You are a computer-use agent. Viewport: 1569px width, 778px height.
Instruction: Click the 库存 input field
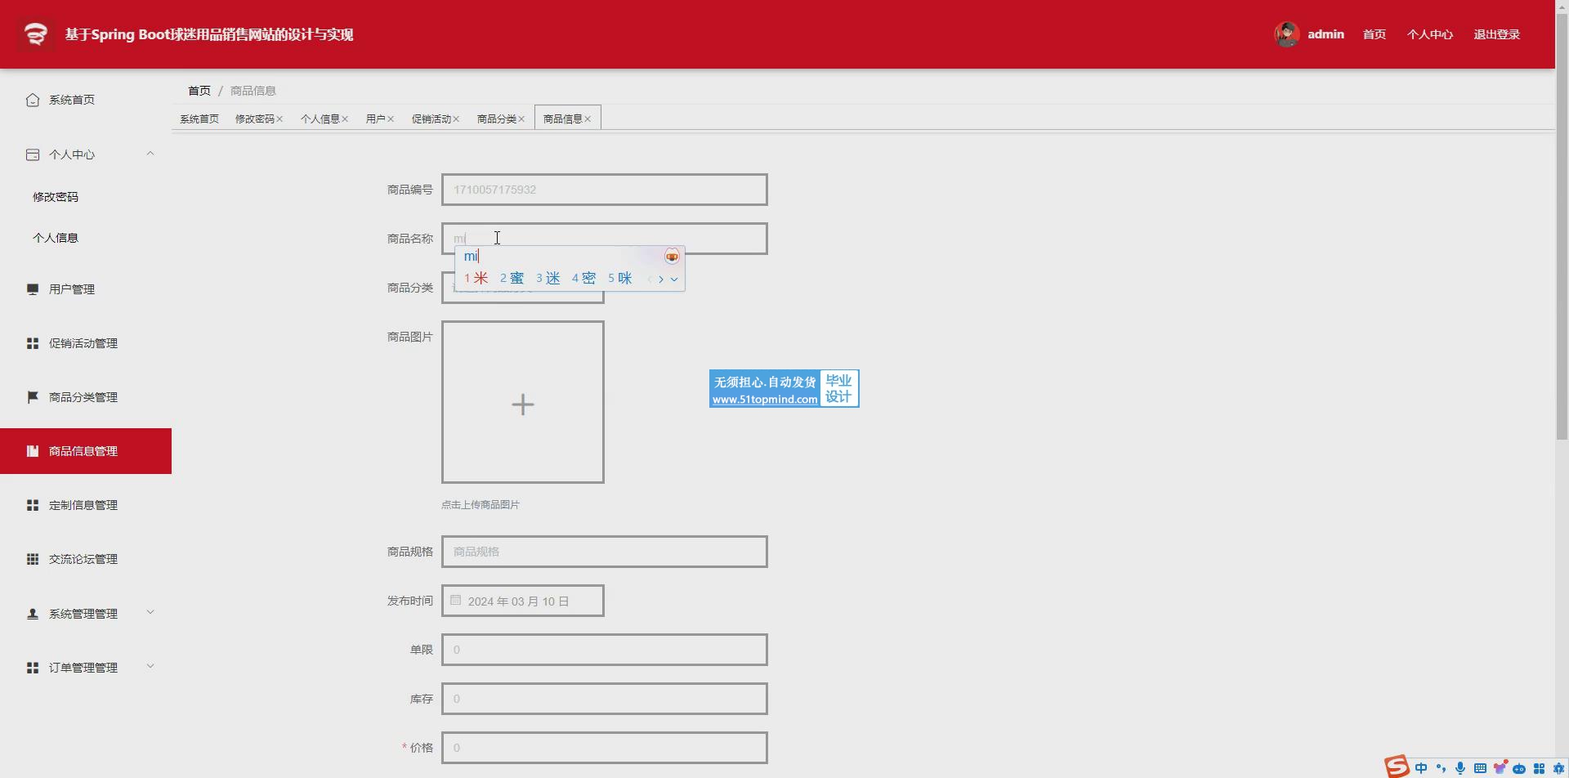pos(605,699)
